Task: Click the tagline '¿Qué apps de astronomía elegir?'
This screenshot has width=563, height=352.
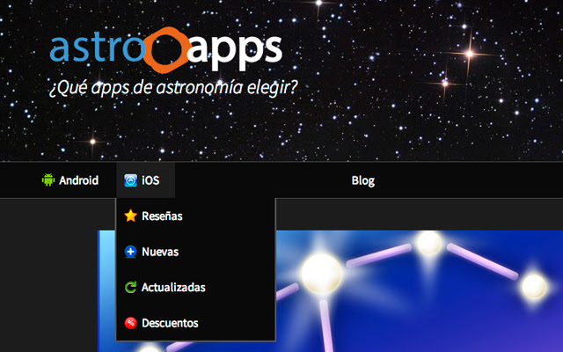Action: click(173, 88)
